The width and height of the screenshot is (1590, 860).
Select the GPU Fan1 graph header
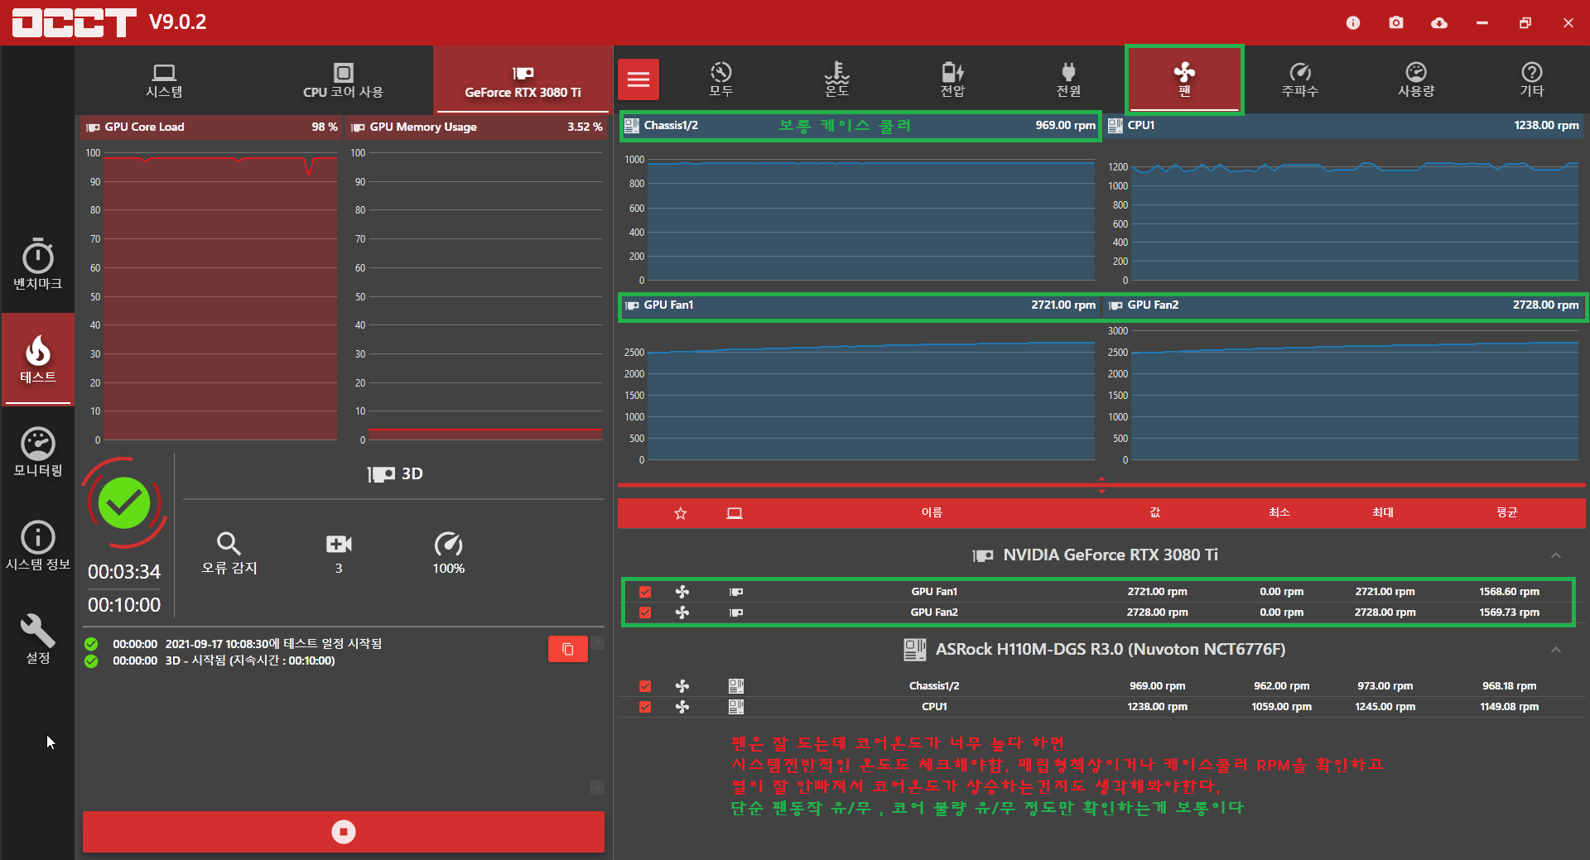[860, 305]
